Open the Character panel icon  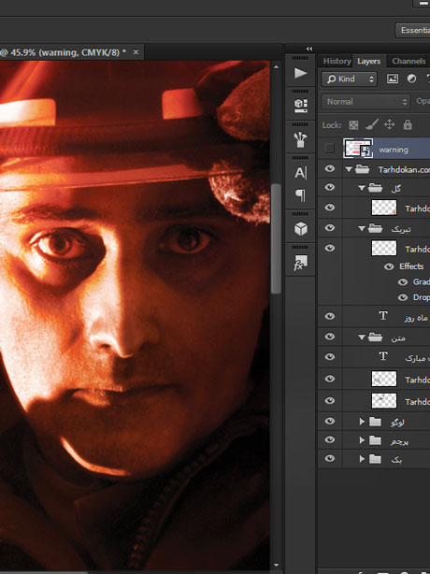click(x=300, y=173)
